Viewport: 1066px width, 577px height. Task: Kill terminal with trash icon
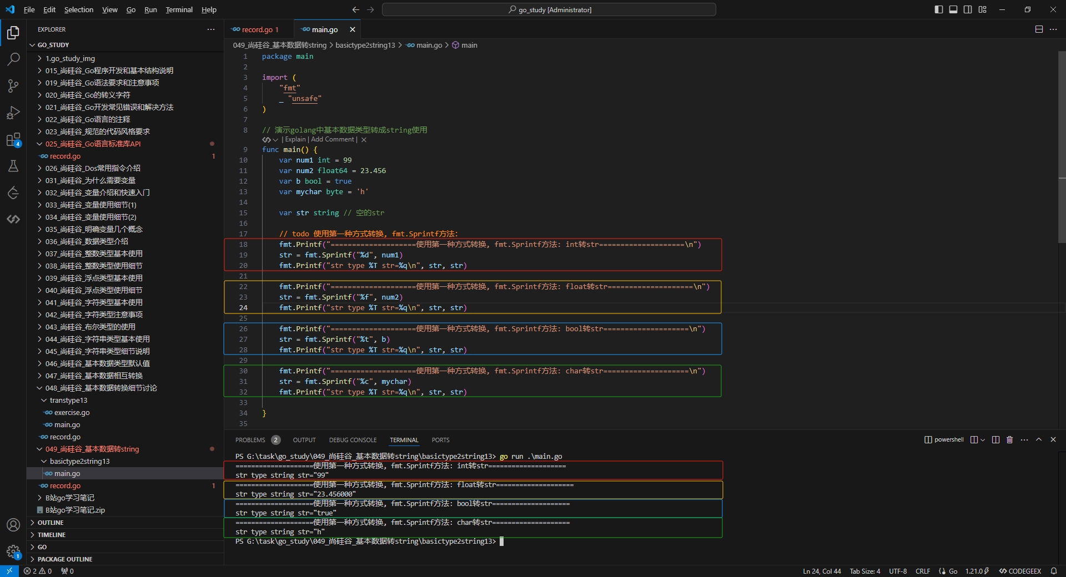(1009, 439)
